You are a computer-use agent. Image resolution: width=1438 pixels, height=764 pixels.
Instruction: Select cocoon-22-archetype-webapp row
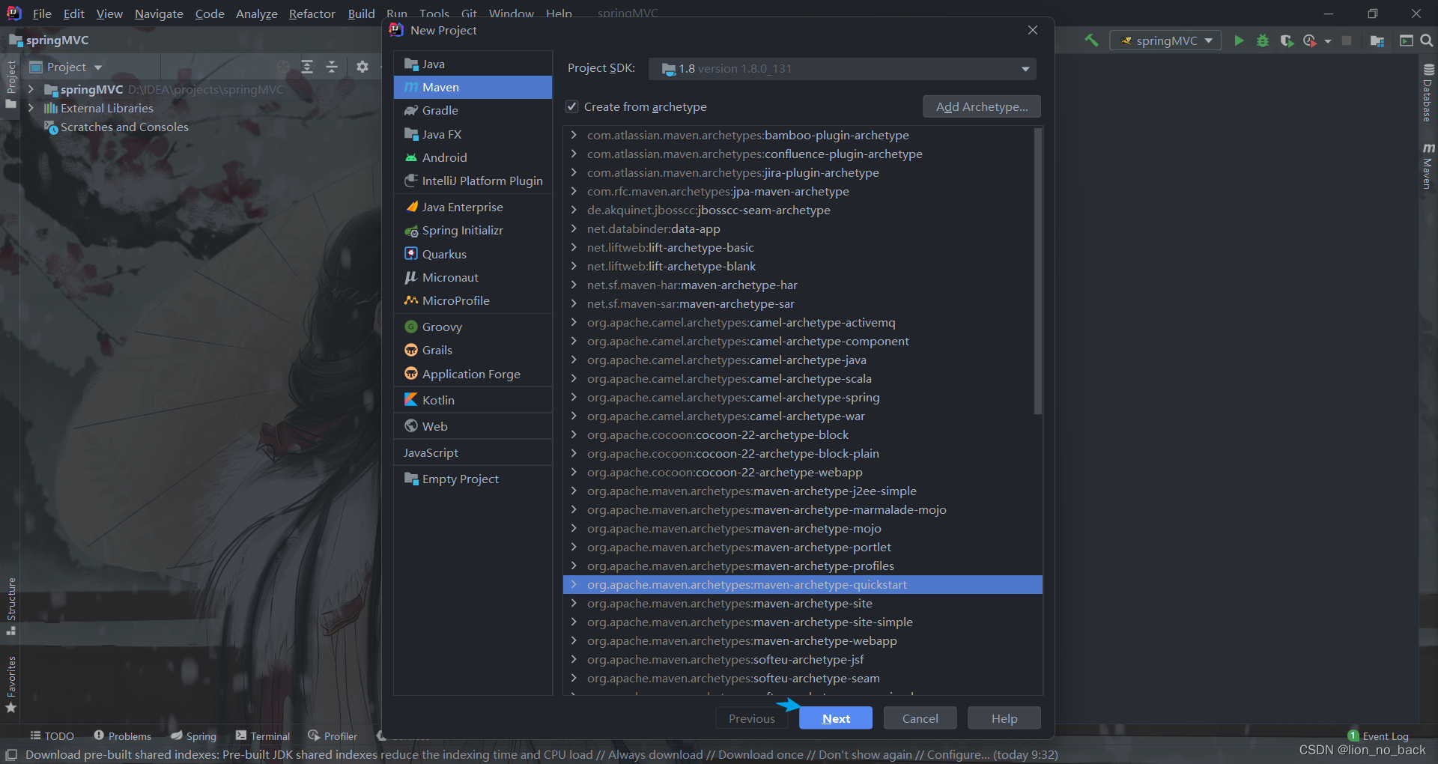802,472
